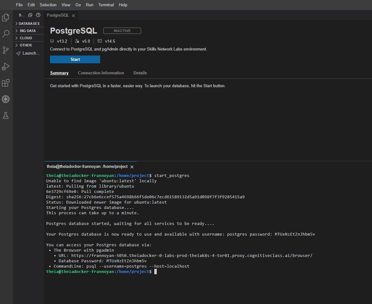
Task: Switch to the Connection Information tab
Action: click(x=101, y=73)
